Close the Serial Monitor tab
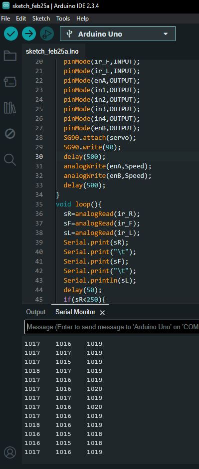This screenshot has width=199, height=469. (102, 313)
